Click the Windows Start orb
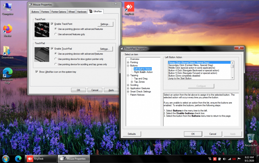Image resolution: width=259 pixels, height=163 pixels. 5,159
